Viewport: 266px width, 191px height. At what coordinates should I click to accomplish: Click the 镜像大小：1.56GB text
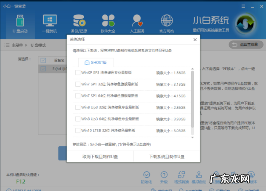point(171,73)
